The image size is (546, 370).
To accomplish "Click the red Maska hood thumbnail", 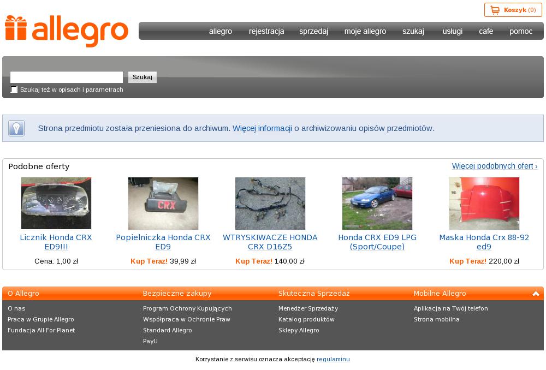I will tap(484, 203).
